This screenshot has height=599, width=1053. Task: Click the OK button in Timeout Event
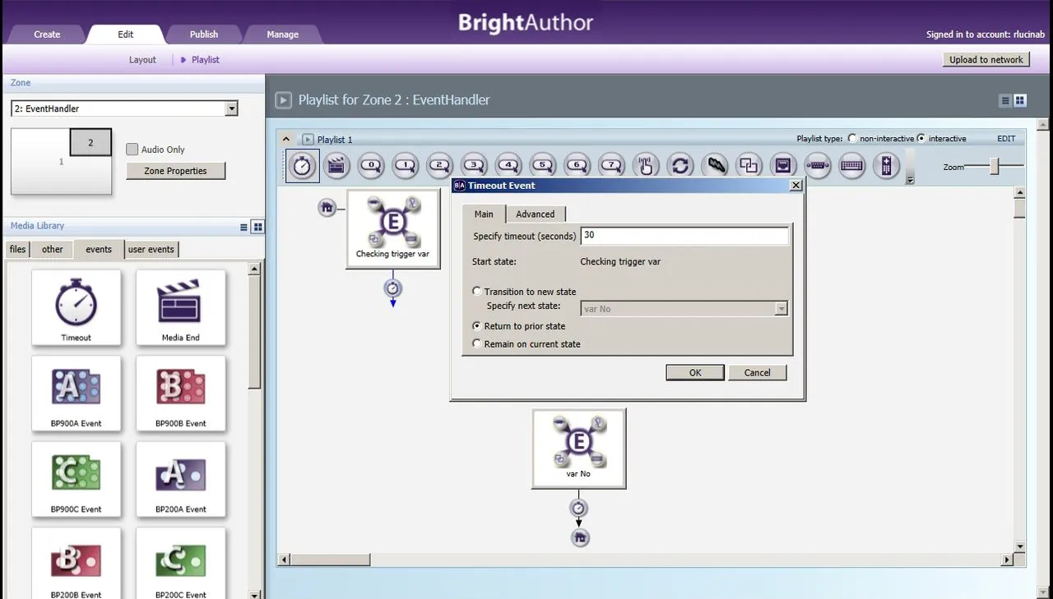pos(695,372)
